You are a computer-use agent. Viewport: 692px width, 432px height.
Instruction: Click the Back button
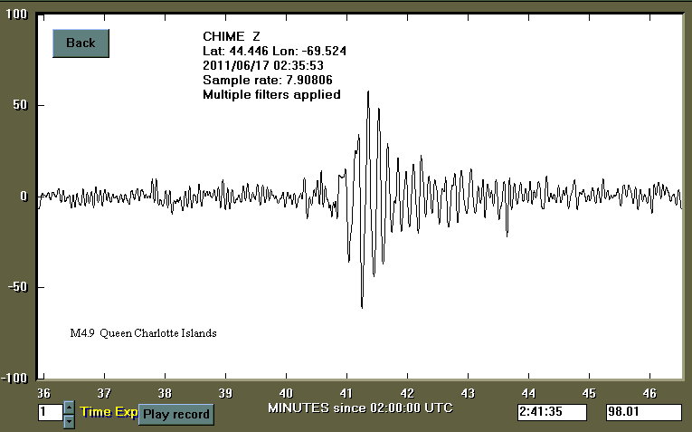(x=81, y=43)
